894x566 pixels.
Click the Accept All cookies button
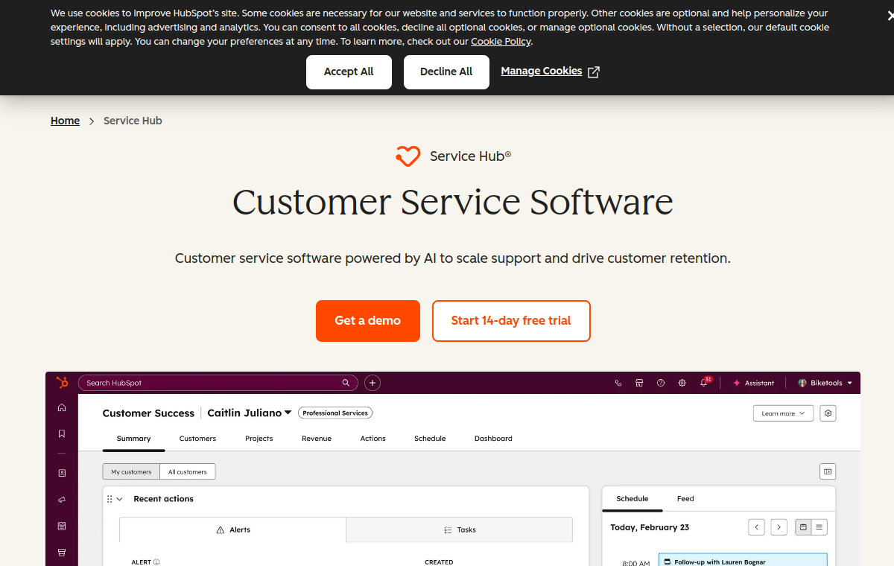[349, 72]
